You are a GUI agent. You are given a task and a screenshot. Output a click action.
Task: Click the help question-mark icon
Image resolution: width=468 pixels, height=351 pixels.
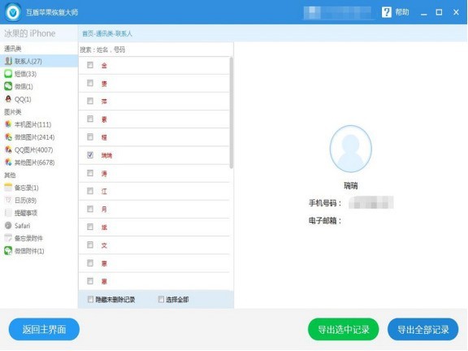(x=386, y=12)
